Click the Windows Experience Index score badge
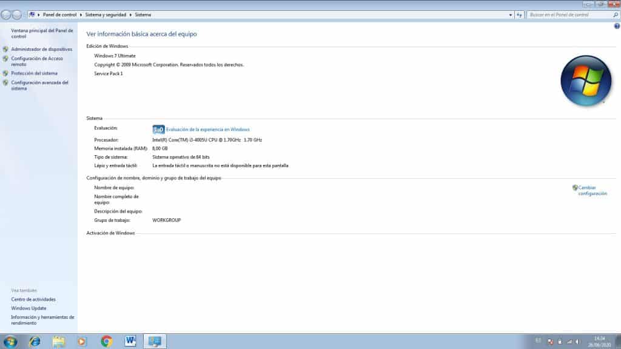621x349 pixels. [158, 130]
